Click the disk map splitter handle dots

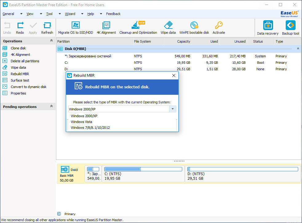coord(179,161)
